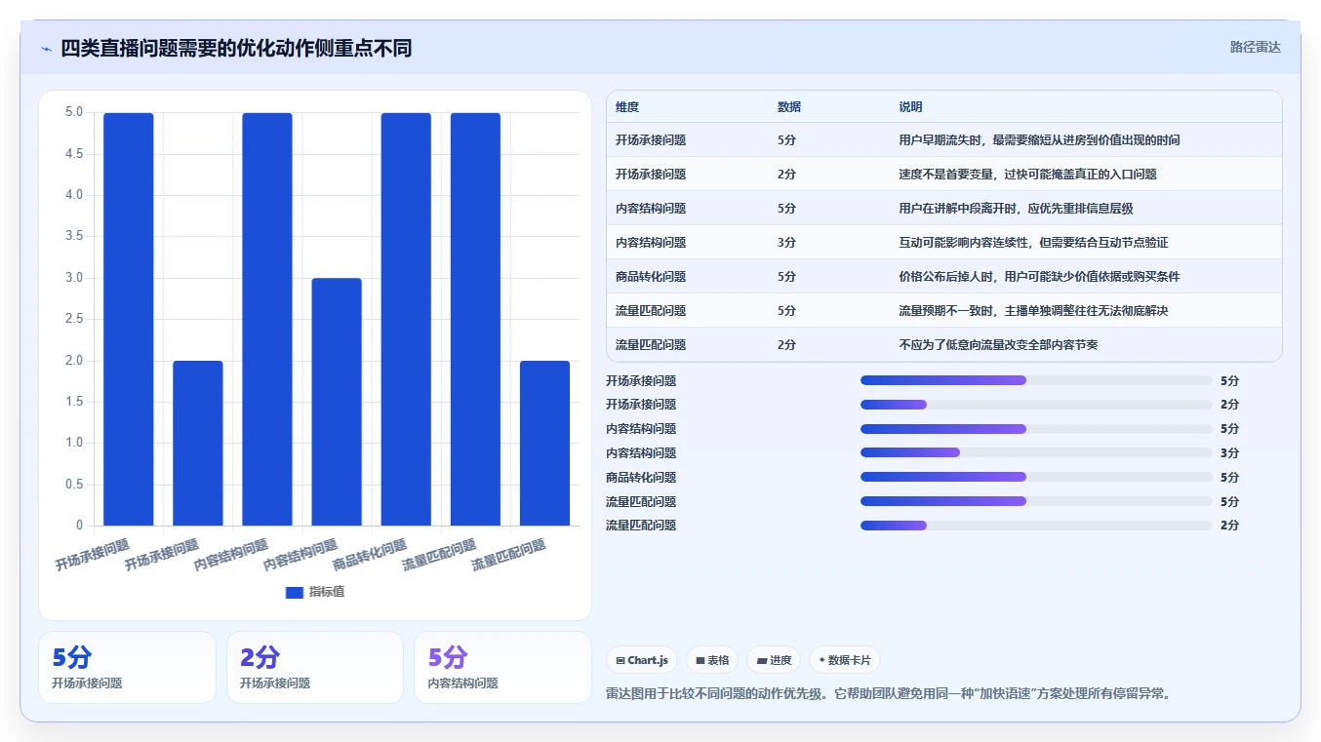Click the 指标值 legend label
This screenshot has height=742, width=1321.
(x=327, y=593)
